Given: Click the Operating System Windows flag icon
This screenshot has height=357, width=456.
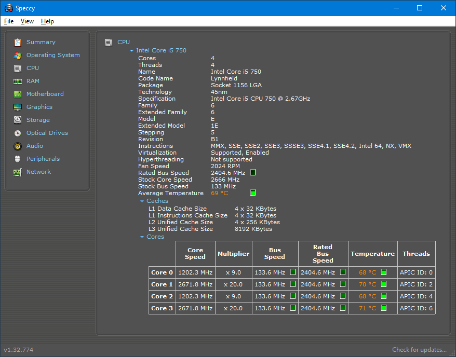Looking at the screenshot, I should pyautogui.click(x=18, y=55).
